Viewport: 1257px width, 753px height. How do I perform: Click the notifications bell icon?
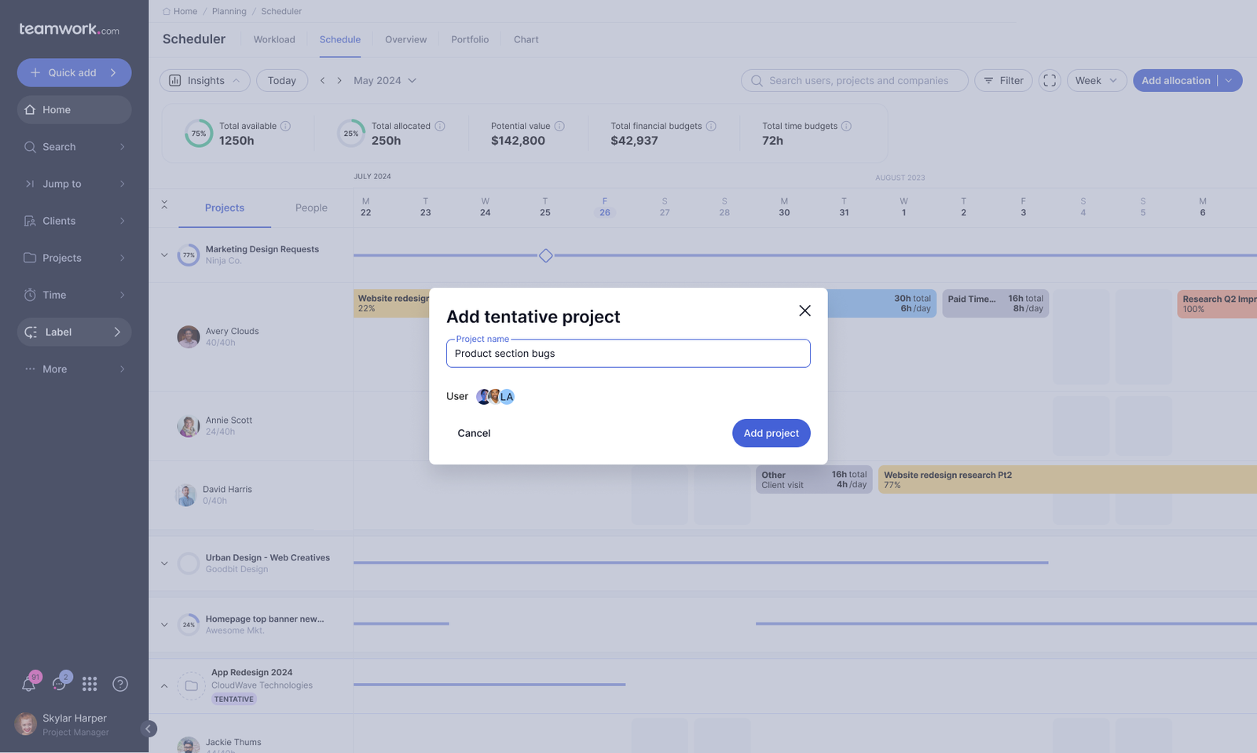29,684
